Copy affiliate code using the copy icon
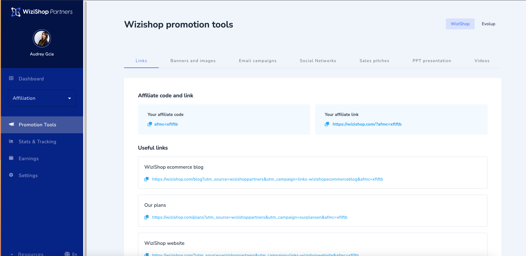The image size is (526, 256). pos(150,124)
